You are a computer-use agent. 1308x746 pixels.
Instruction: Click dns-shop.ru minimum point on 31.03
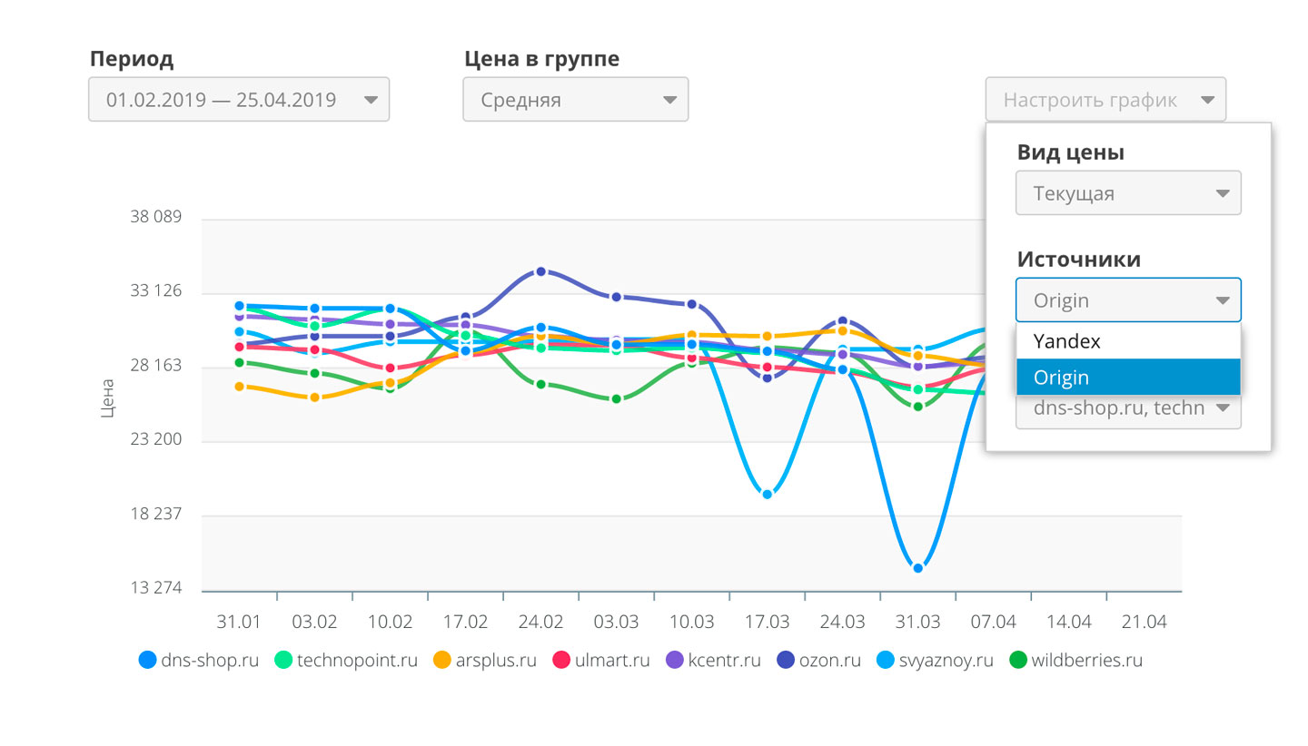pos(918,568)
